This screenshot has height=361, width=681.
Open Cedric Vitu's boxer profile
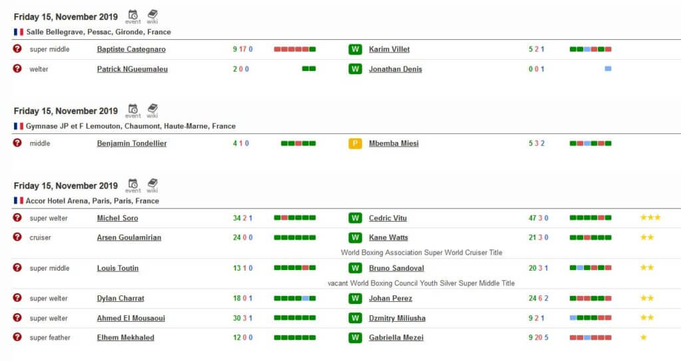pyautogui.click(x=388, y=218)
